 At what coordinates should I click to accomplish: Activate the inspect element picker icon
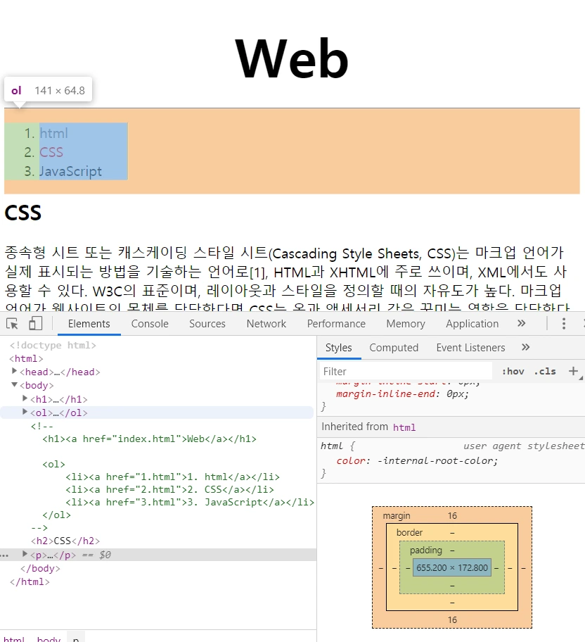click(12, 324)
